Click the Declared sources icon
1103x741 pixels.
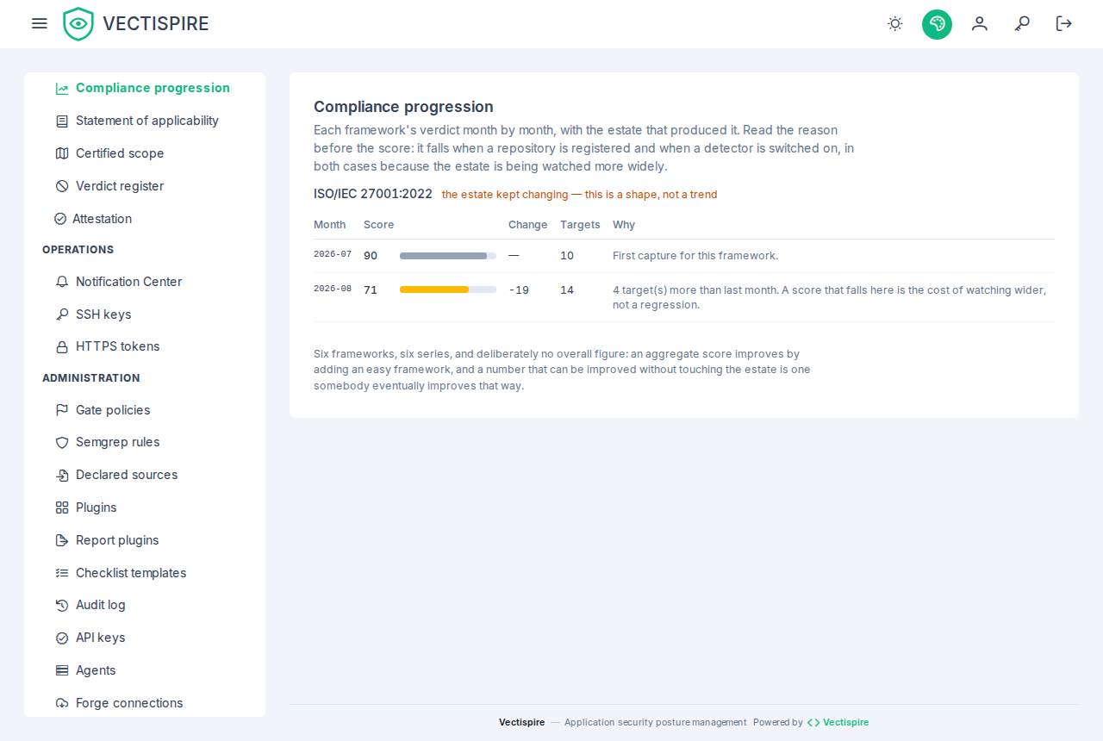[x=62, y=475]
